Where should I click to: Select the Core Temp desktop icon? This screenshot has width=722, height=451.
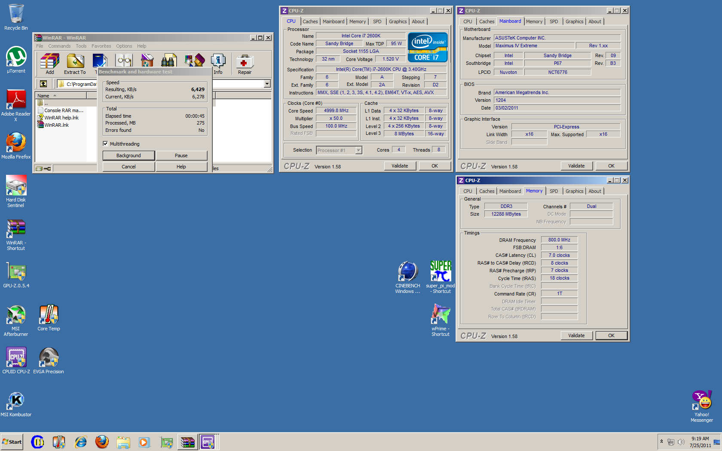[49, 318]
